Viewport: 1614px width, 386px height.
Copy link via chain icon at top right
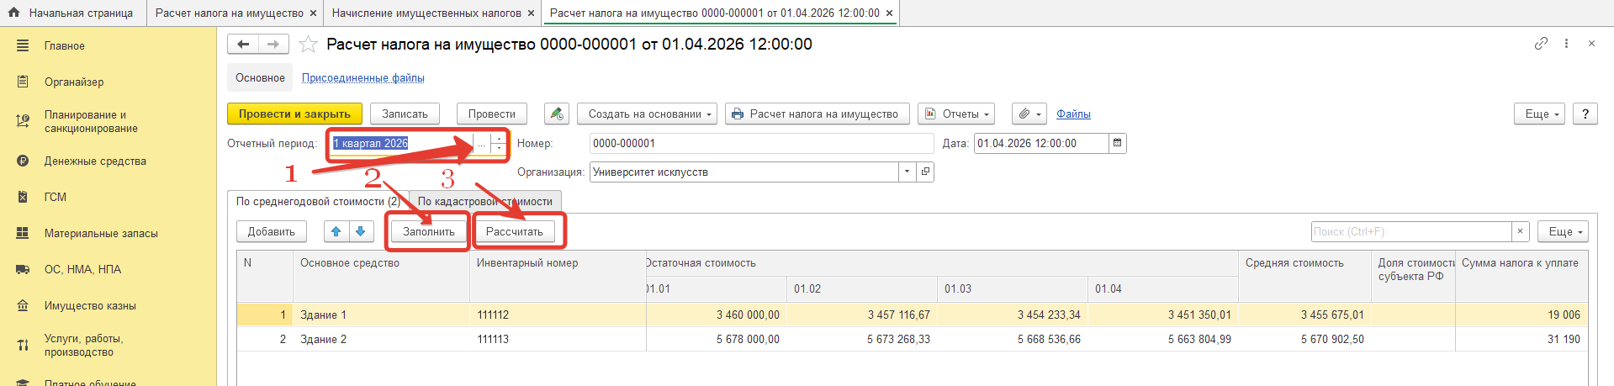point(1541,44)
